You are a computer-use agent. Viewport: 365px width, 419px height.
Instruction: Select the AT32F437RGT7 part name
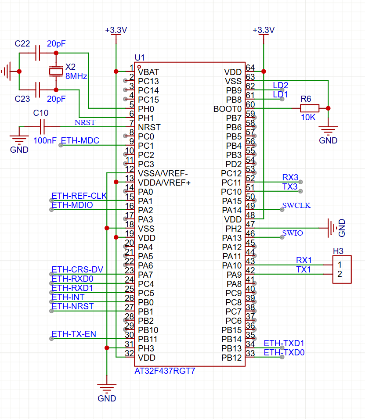[x=165, y=371]
